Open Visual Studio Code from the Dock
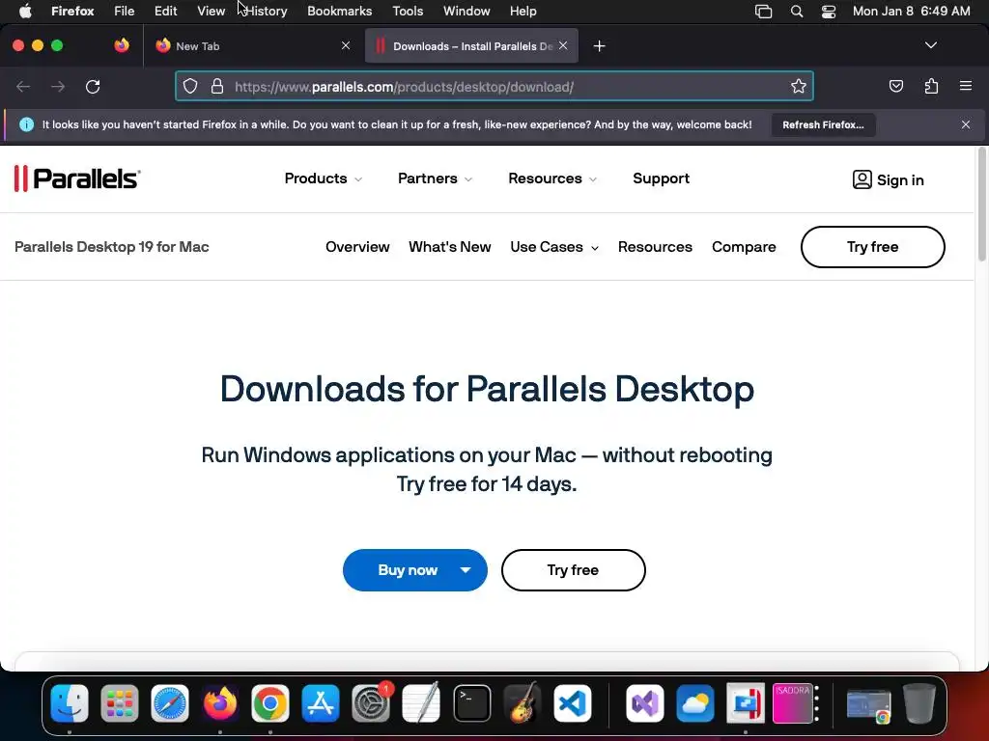This screenshot has width=989, height=741. 572,703
